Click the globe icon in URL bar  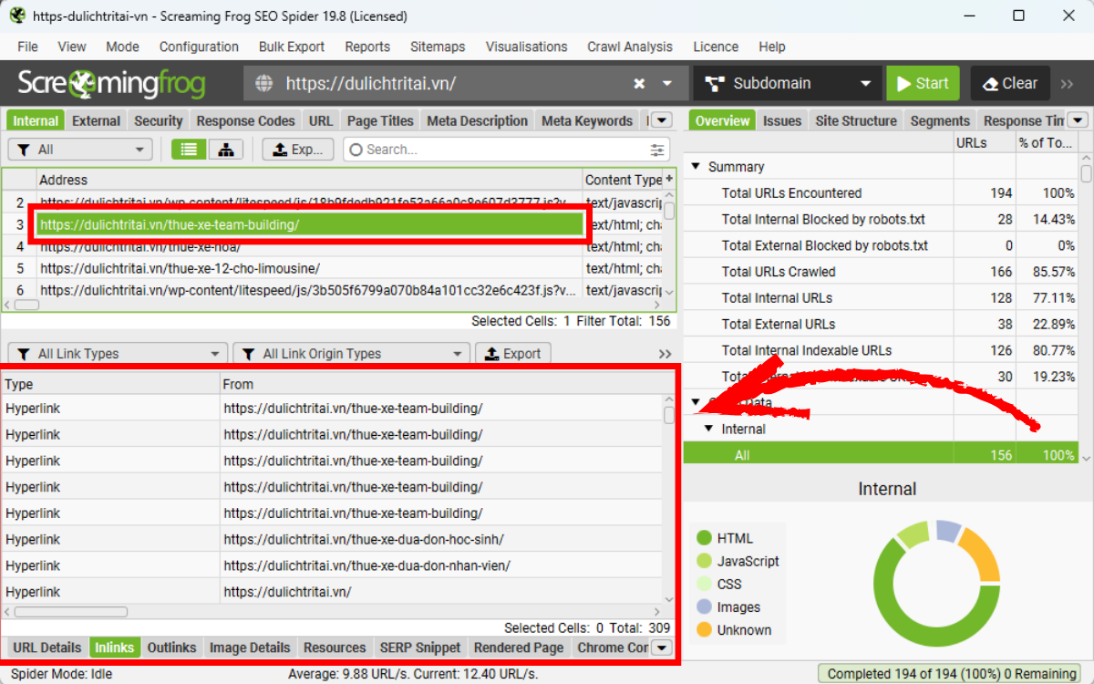coord(264,84)
